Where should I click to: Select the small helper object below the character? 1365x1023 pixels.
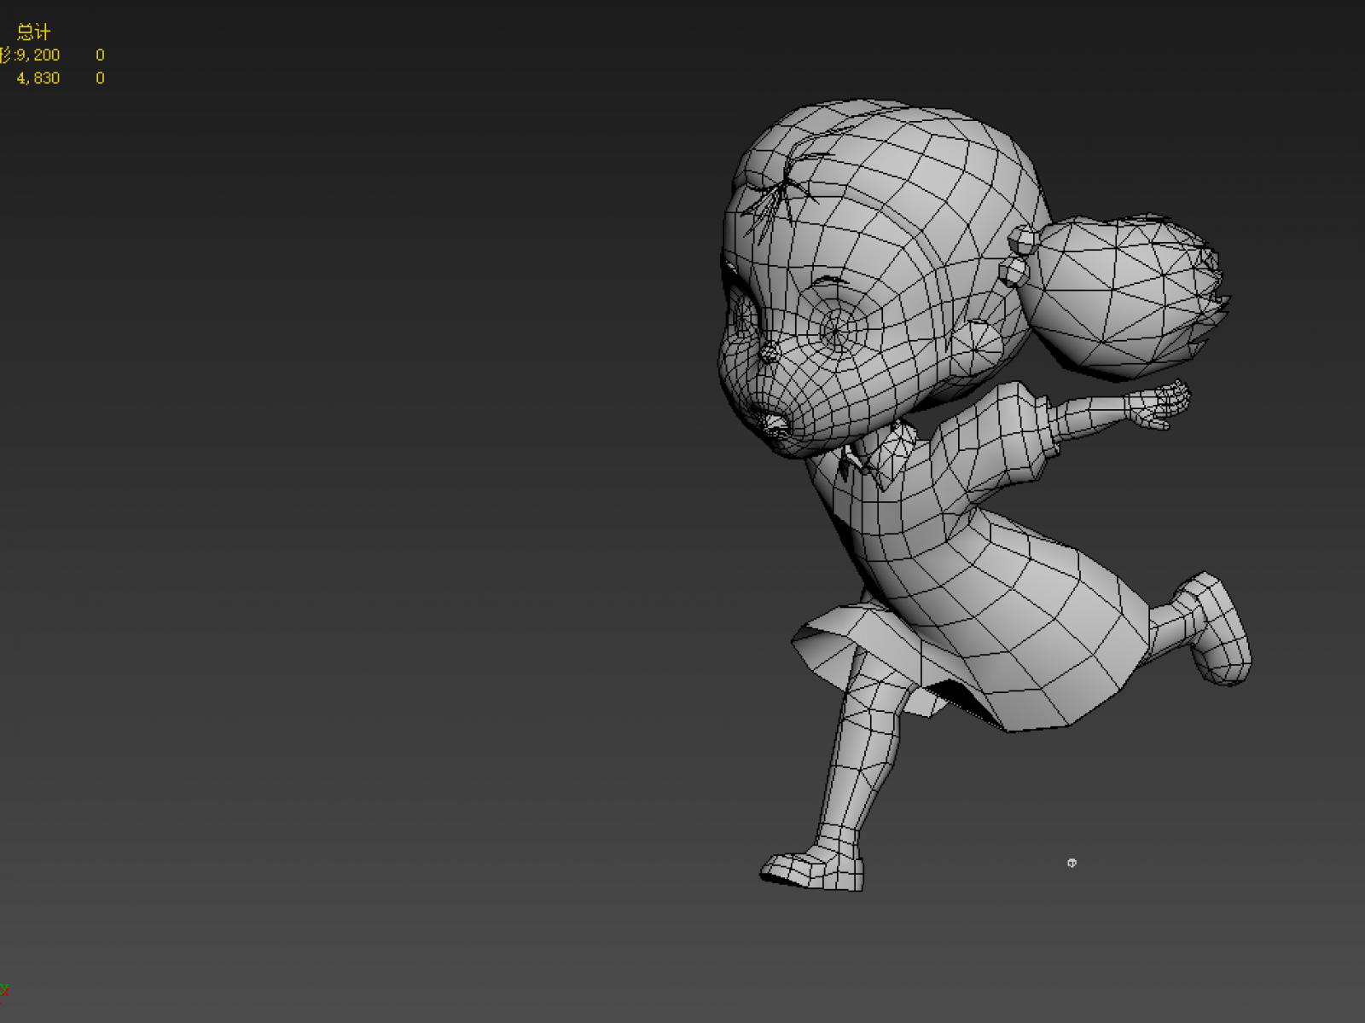(x=1072, y=863)
